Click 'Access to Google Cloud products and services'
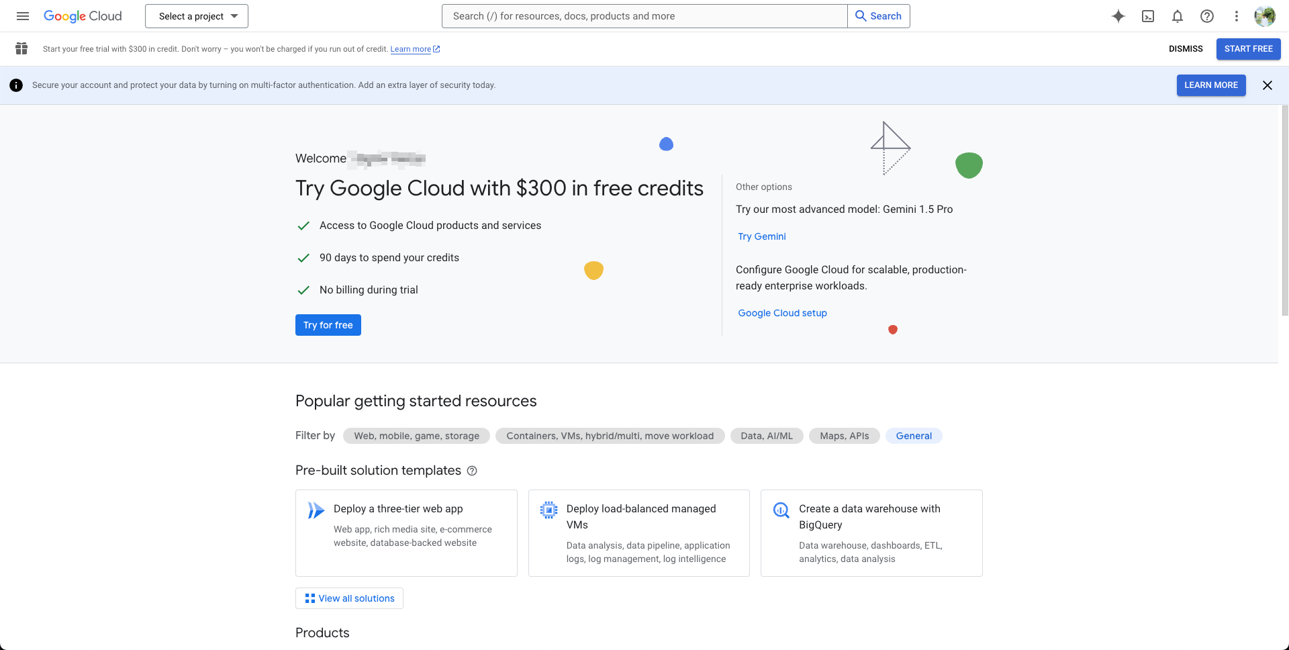1289x650 pixels. [x=430, y=226]
